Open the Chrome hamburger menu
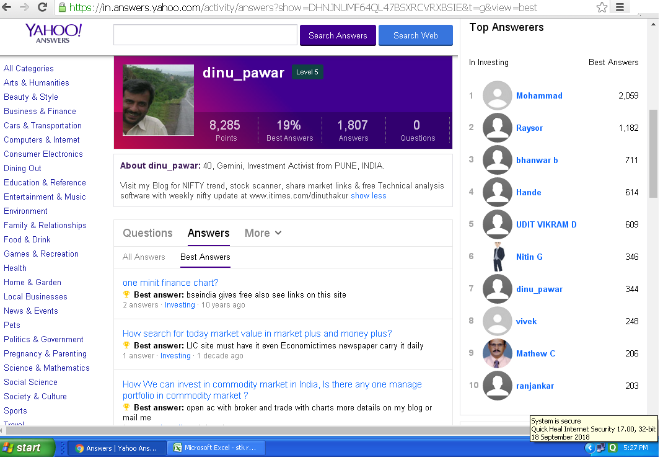The width and height of the screenshot is (663, 460). (620, 7)
